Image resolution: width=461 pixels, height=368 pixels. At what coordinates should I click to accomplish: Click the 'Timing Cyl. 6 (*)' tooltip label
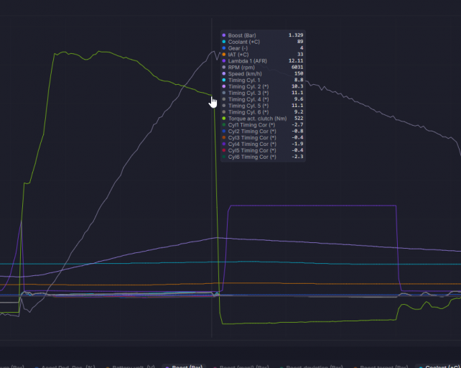pyautogui.click(x=248, y=112)
